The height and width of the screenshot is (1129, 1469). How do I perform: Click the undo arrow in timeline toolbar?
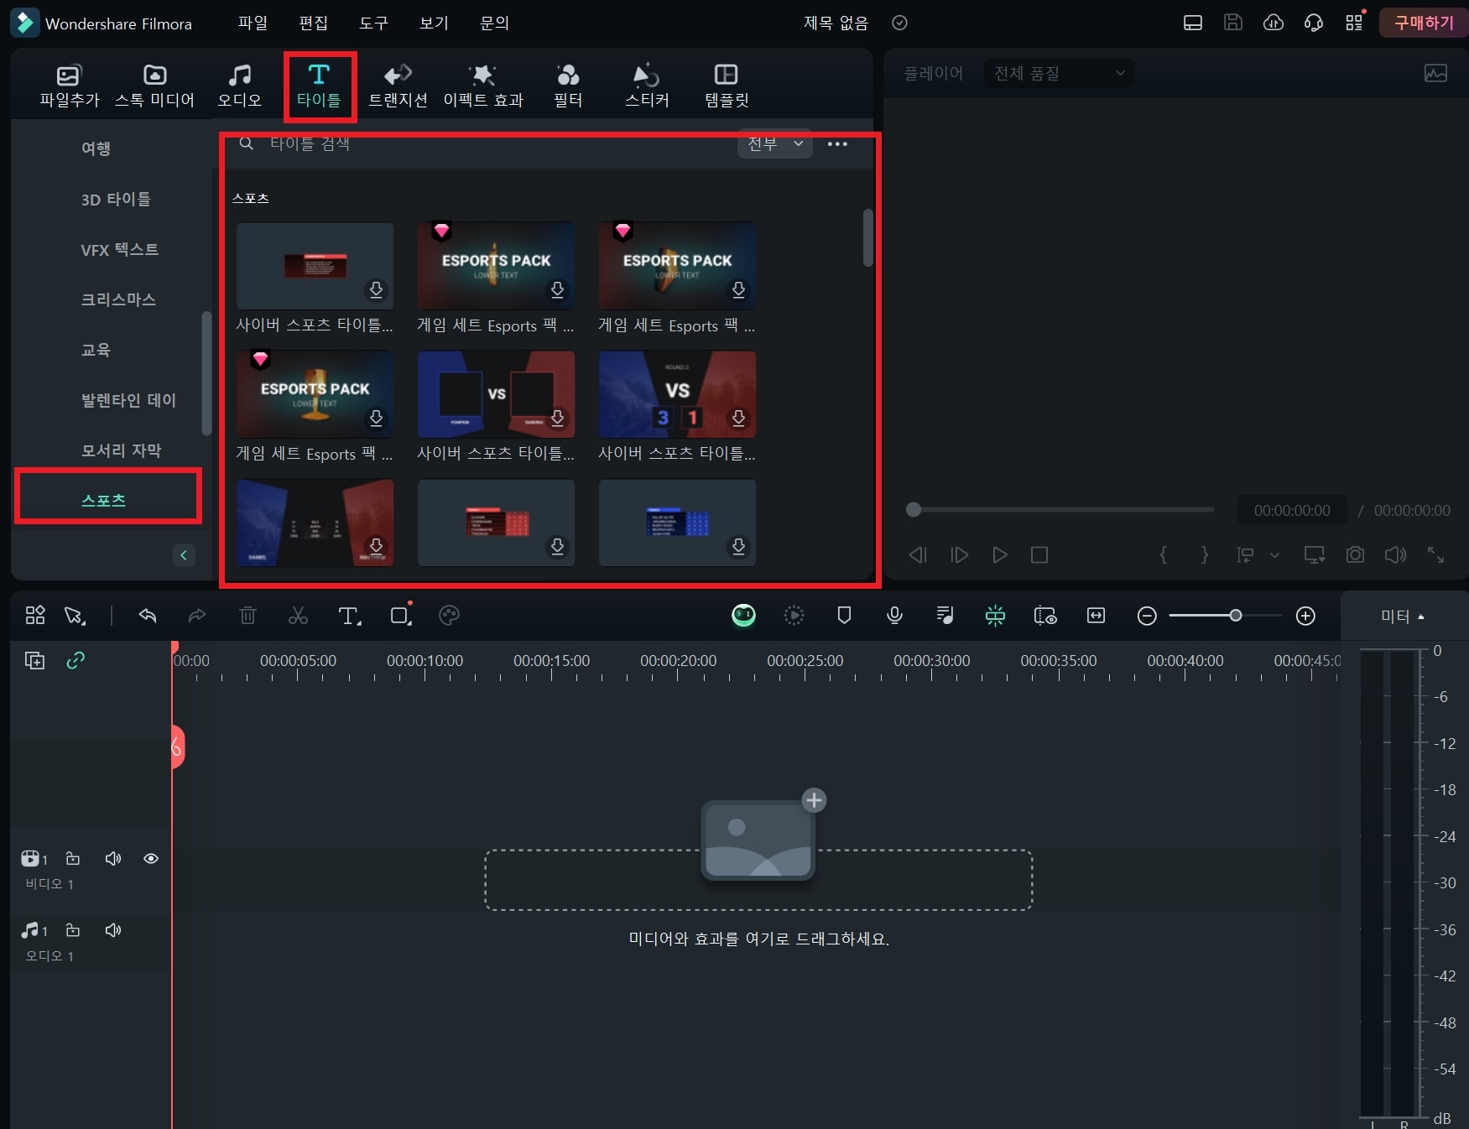pos(148,616)
